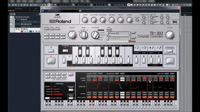Click ROTATE right arrow button
200x112 pixels.
point(100,74)
